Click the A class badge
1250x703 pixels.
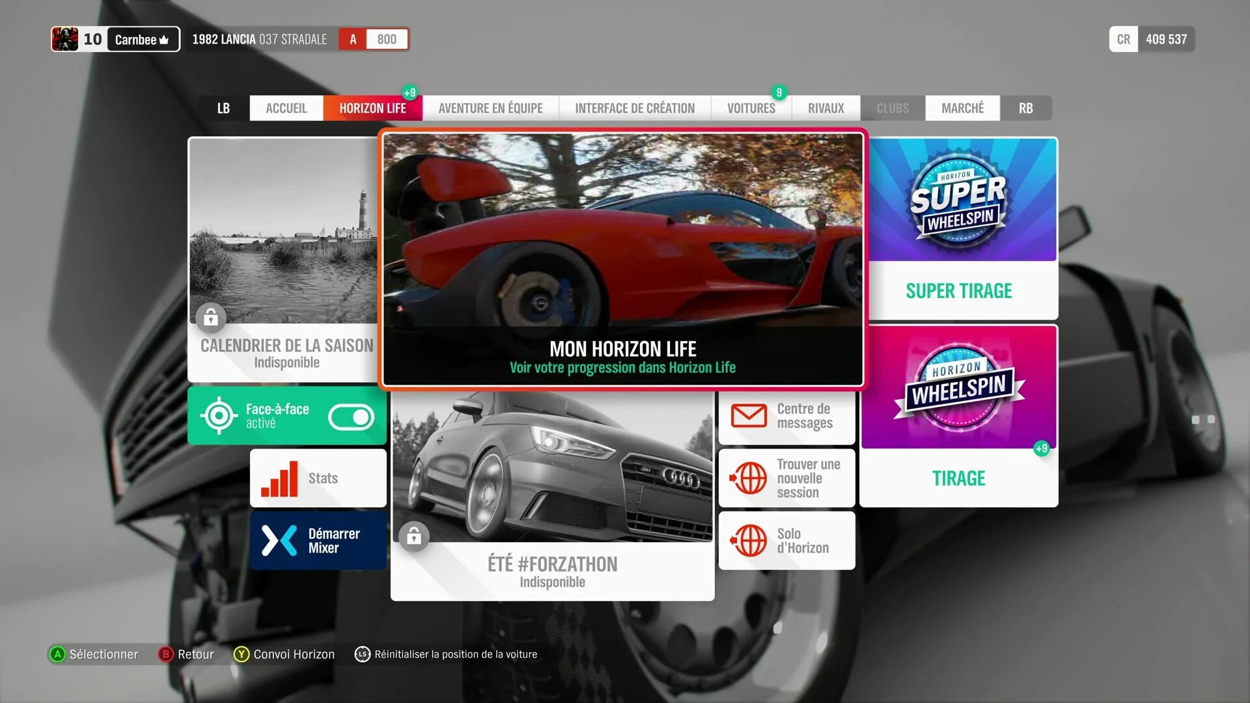[x=353, y=39]
